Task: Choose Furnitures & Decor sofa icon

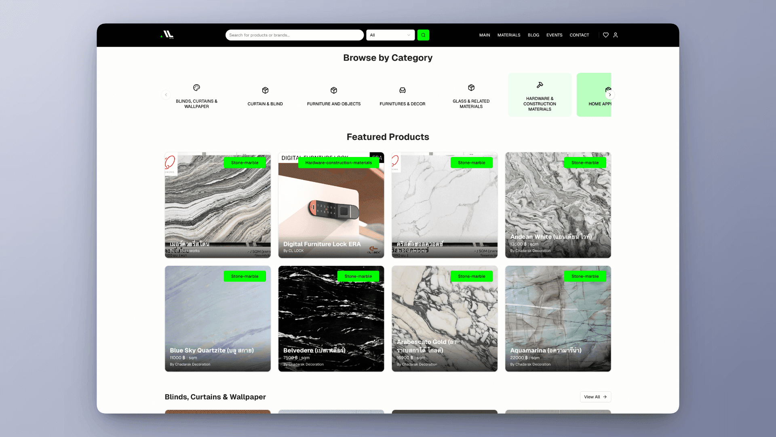Action: [x=402, y=90]
